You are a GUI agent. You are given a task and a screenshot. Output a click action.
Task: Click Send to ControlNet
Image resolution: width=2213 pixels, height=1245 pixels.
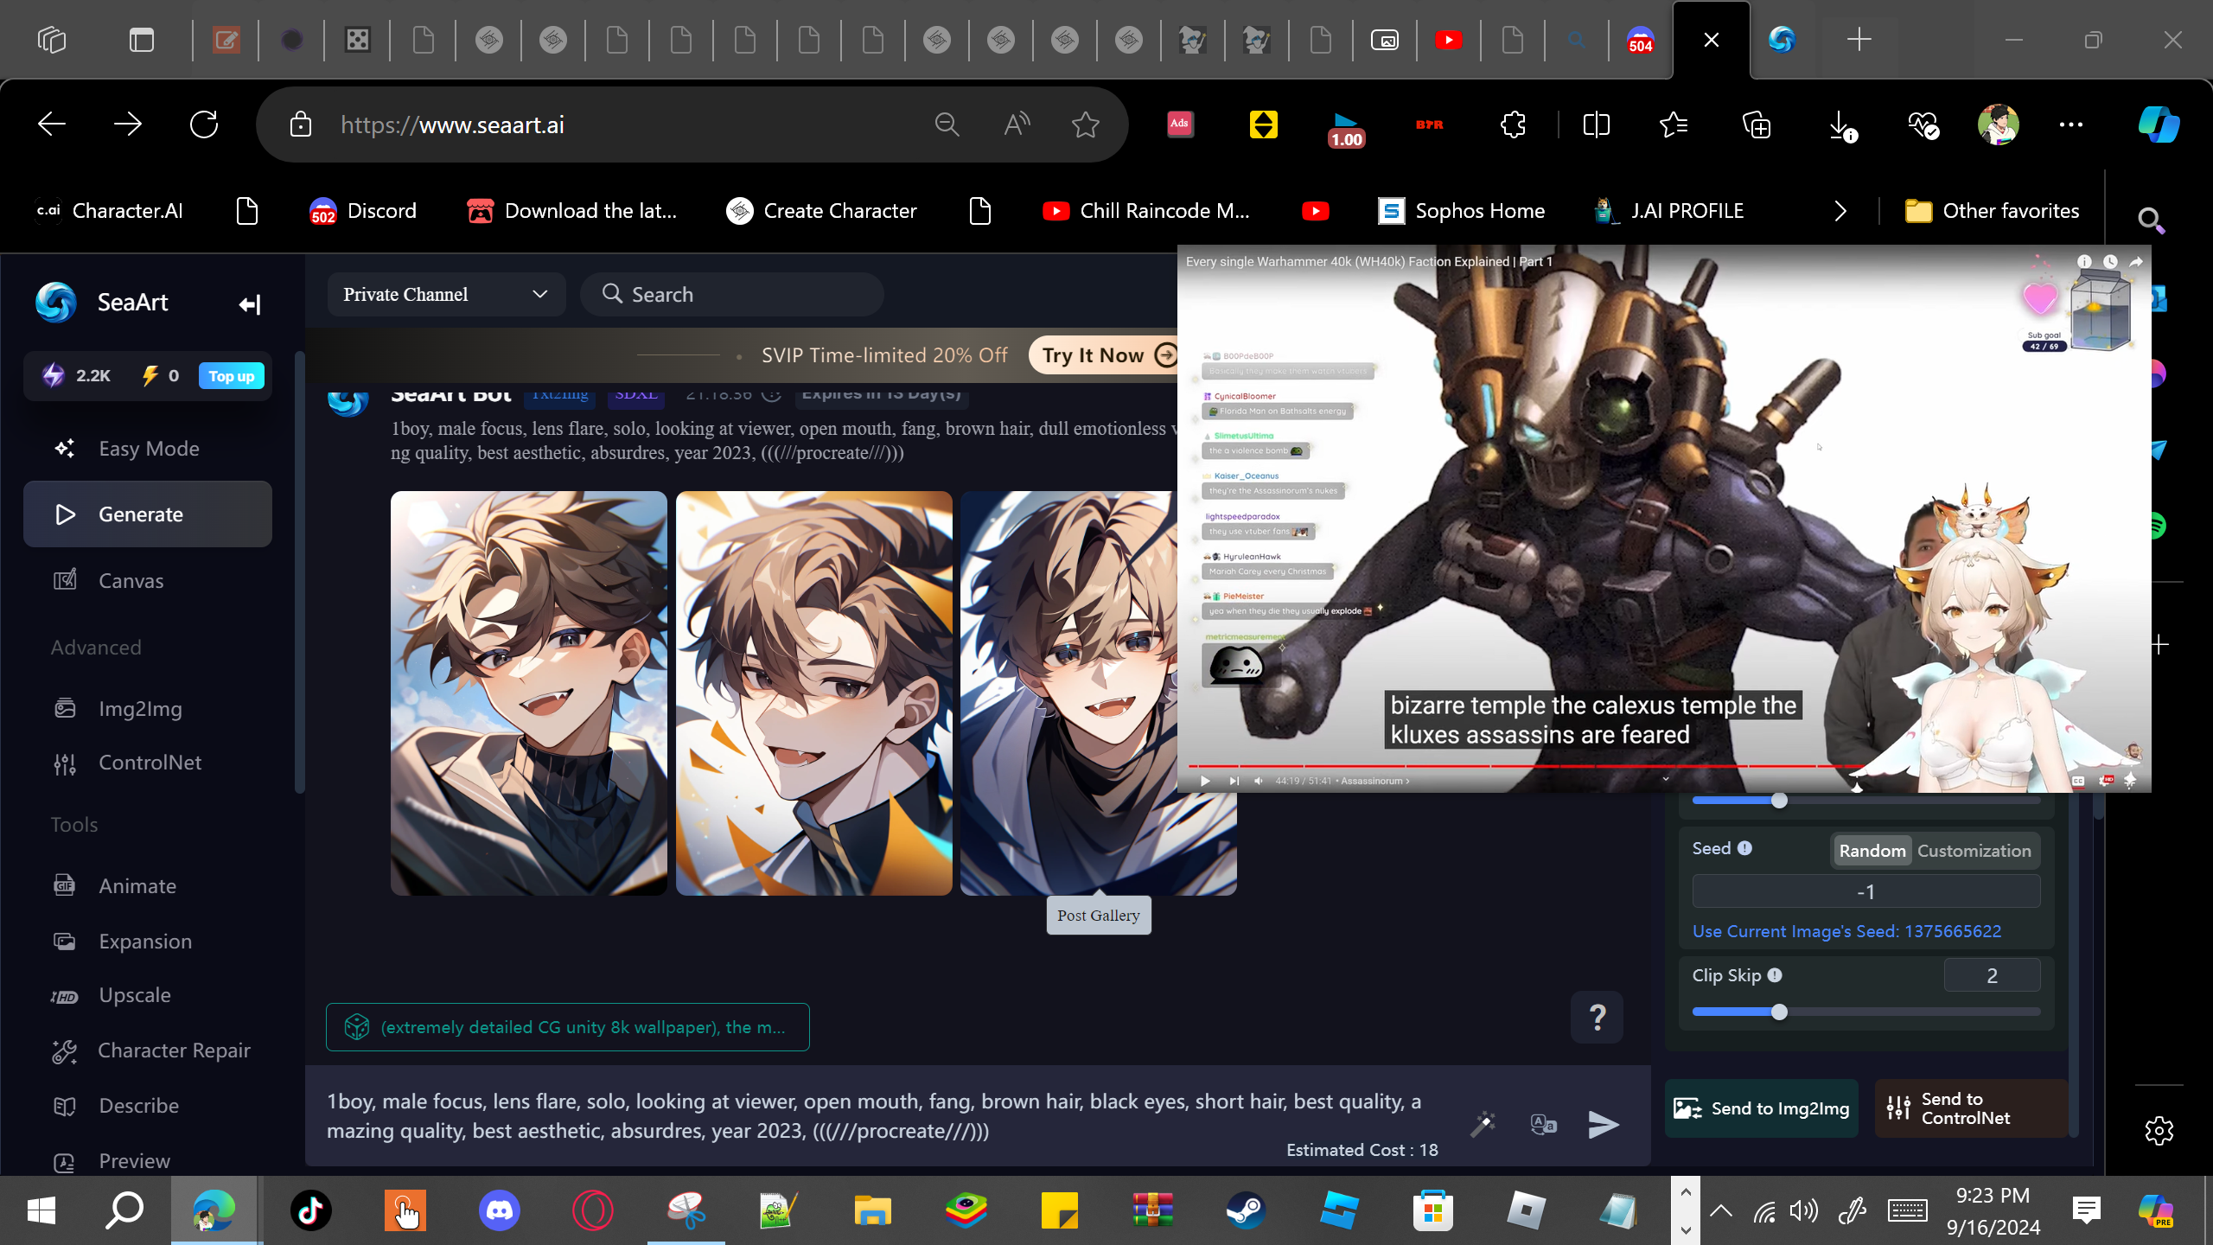[1971, 1108]
